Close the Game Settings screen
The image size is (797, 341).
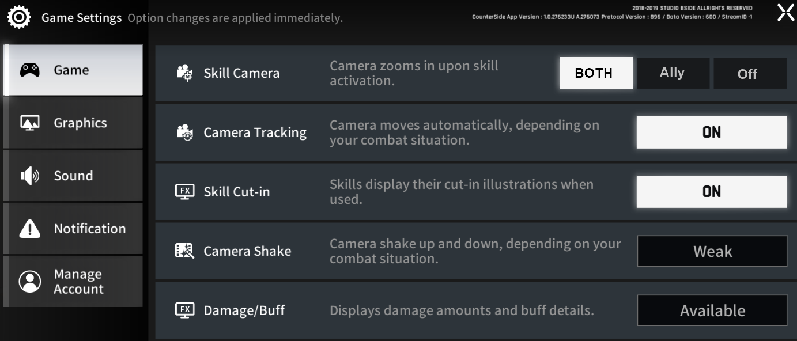(785, 13)
